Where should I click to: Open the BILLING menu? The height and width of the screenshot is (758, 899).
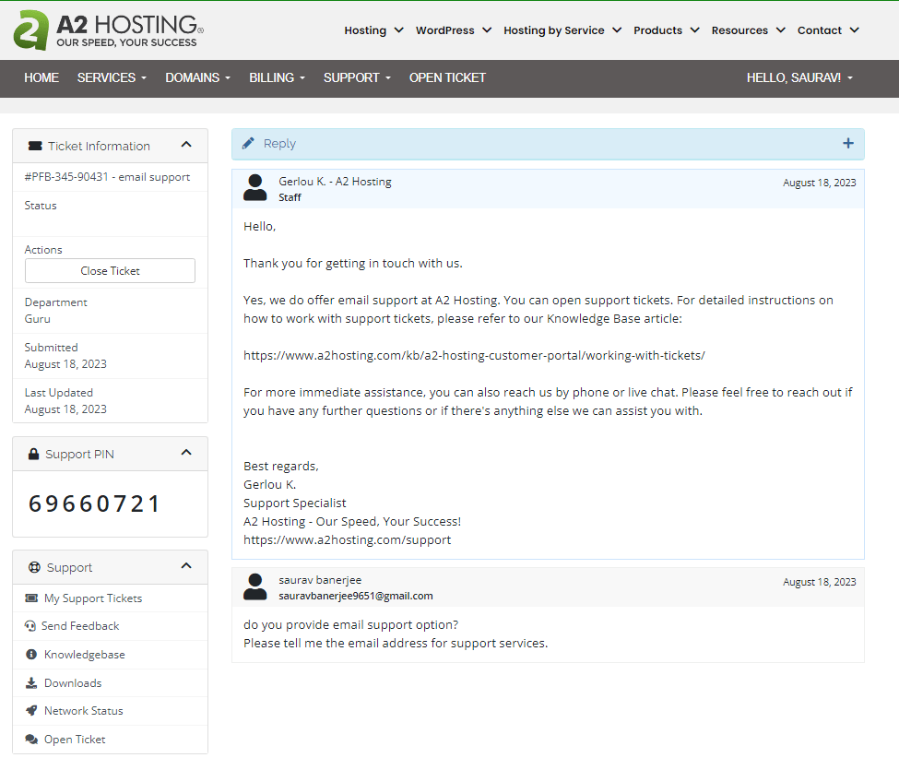coord(276,78)
